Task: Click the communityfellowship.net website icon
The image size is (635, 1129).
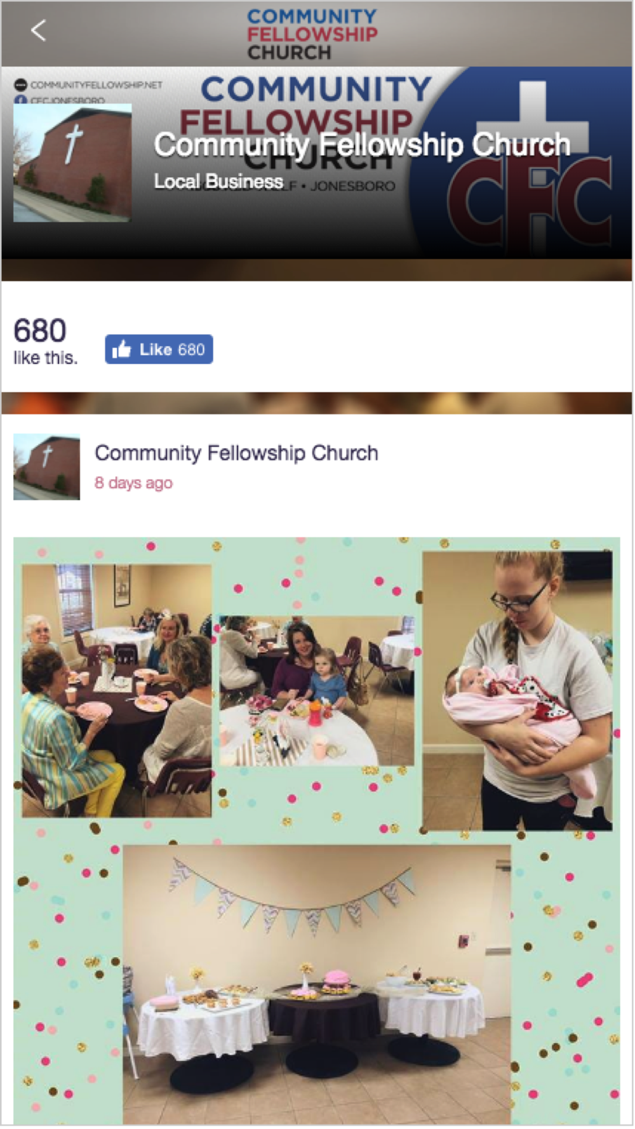Action: [x=20, y=84]
